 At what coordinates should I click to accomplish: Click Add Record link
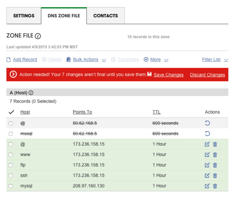[x=25, y=60]
